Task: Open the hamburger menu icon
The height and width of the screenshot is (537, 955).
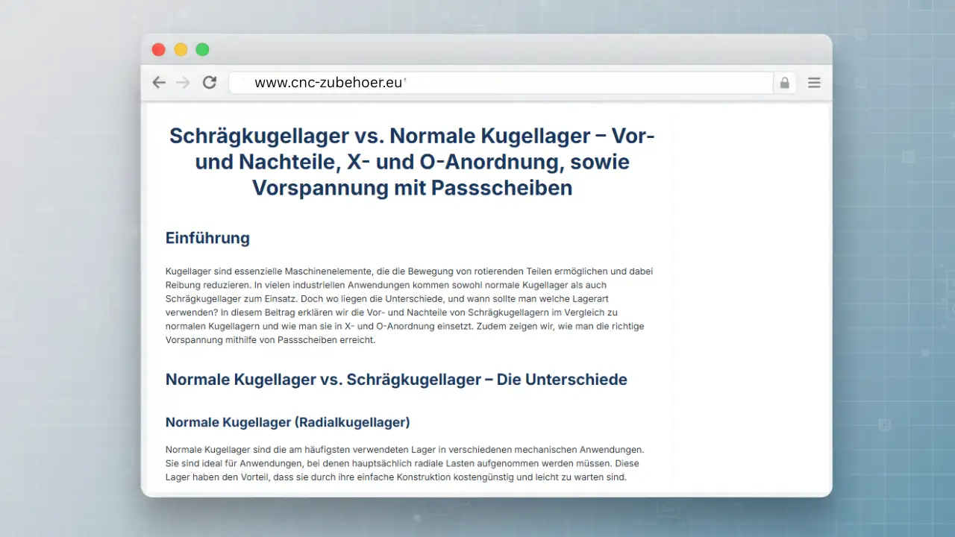Action: 814,83
